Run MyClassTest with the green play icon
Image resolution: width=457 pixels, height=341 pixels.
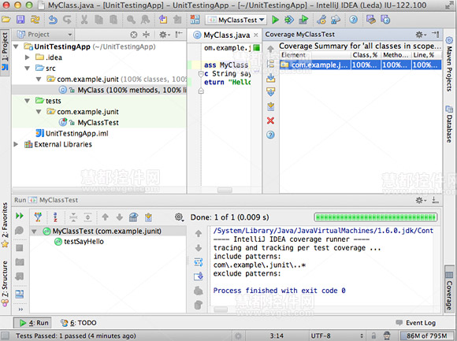pyautogui.click(x=275, y=20)
